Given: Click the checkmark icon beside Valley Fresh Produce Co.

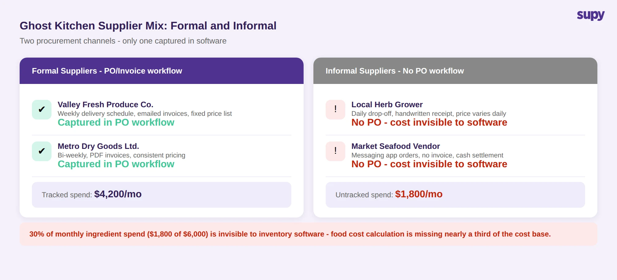Looking at the screenshot, I should point(42,110).
